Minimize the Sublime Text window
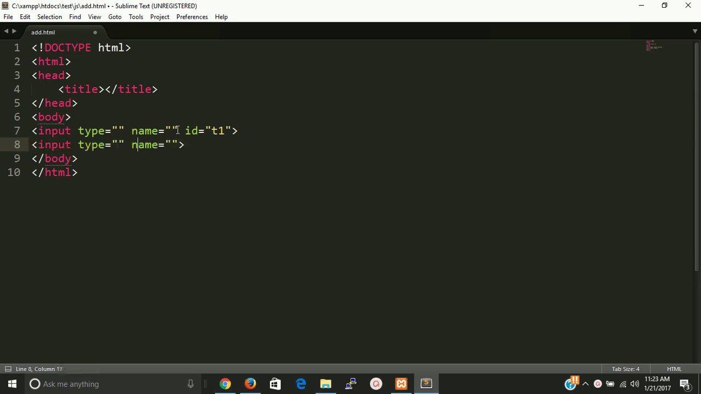The width and height of the screenshot is (701, 394). pos(641,5)
